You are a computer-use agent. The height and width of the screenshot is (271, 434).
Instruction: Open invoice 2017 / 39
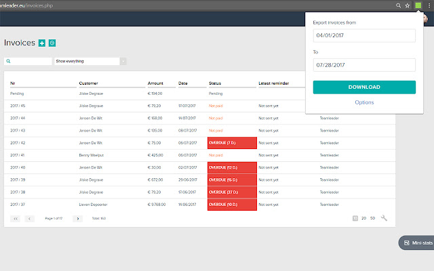18,180
